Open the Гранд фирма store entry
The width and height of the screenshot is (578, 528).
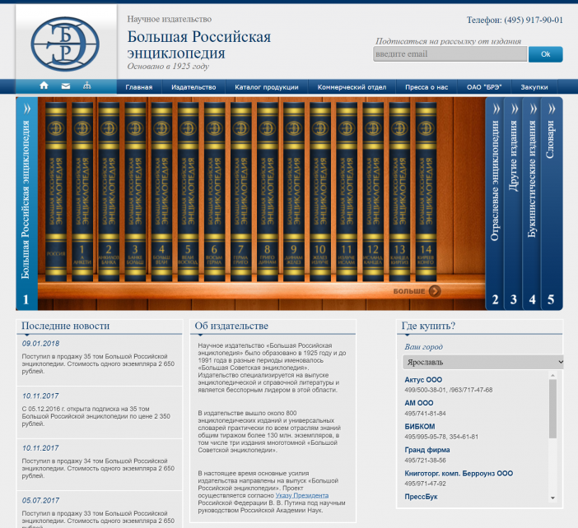pos(427,450)
